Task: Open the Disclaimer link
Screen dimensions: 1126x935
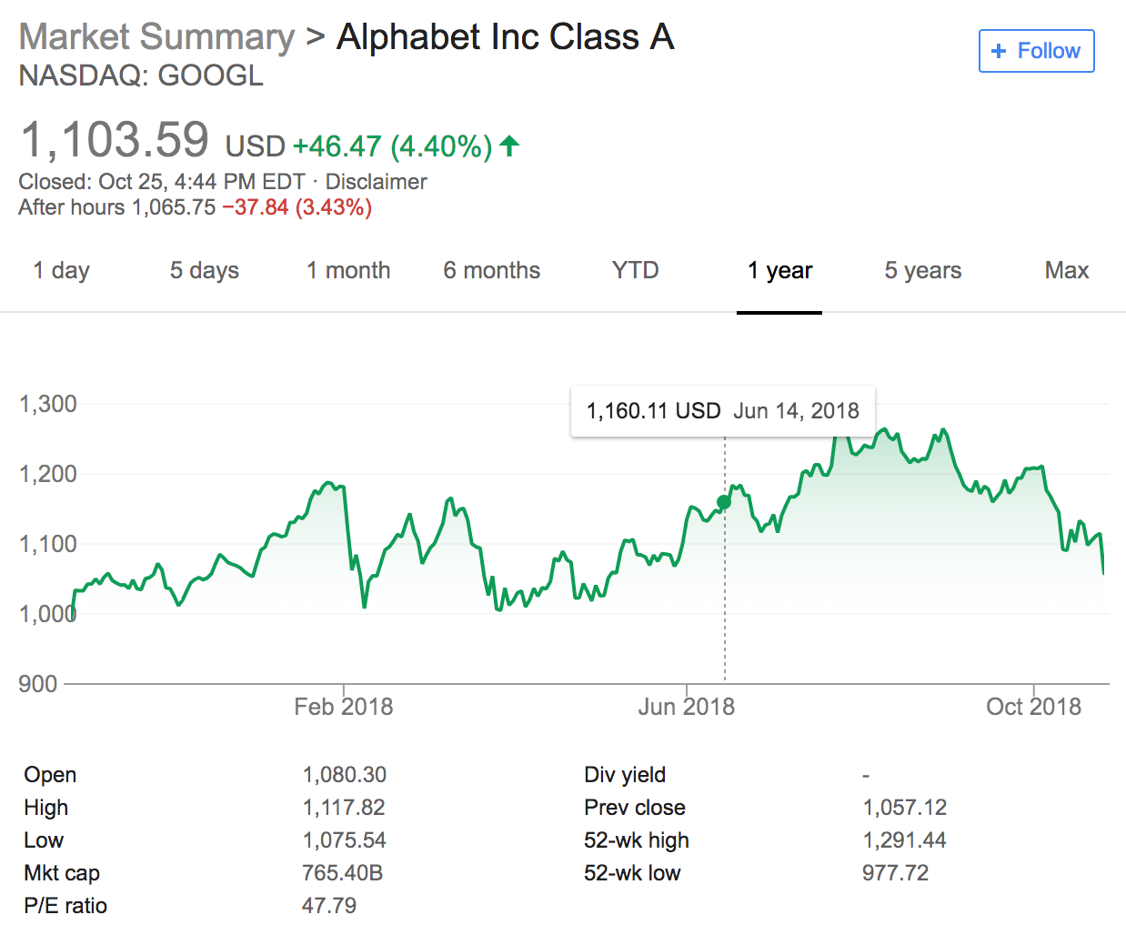Action: coord(377,182)
